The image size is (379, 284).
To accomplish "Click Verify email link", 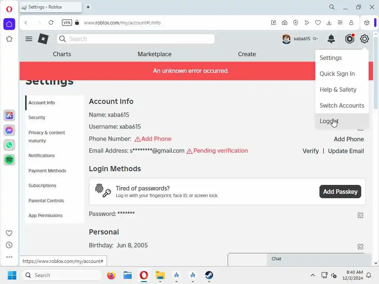I will (311, 151).
